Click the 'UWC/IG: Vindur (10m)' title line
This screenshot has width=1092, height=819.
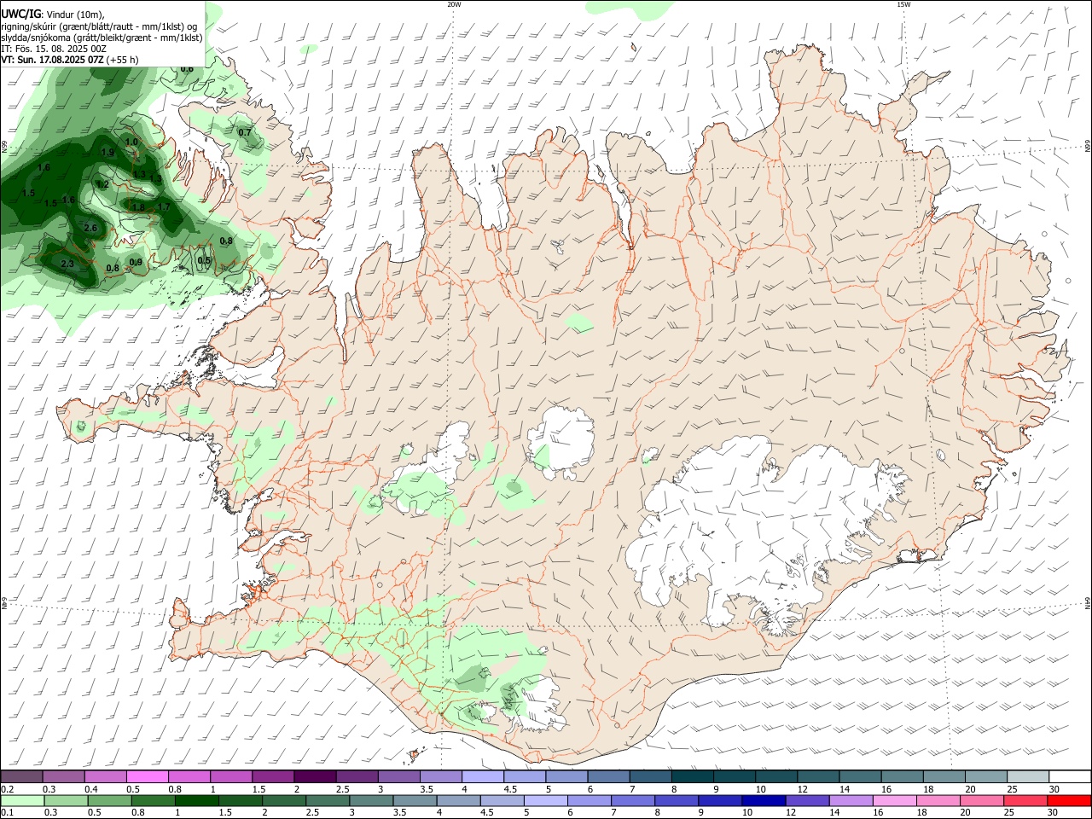(52, 15)
